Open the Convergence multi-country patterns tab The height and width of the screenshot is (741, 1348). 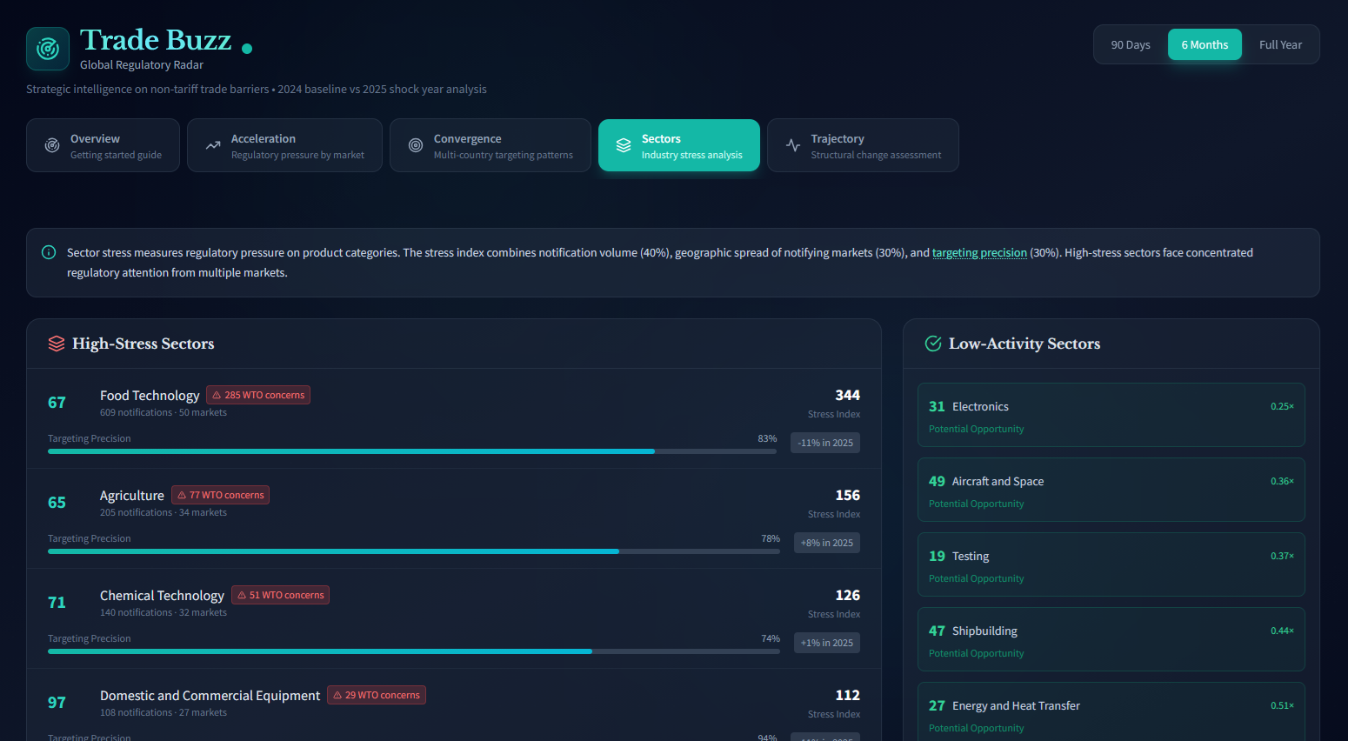click(x=490, y=145)
